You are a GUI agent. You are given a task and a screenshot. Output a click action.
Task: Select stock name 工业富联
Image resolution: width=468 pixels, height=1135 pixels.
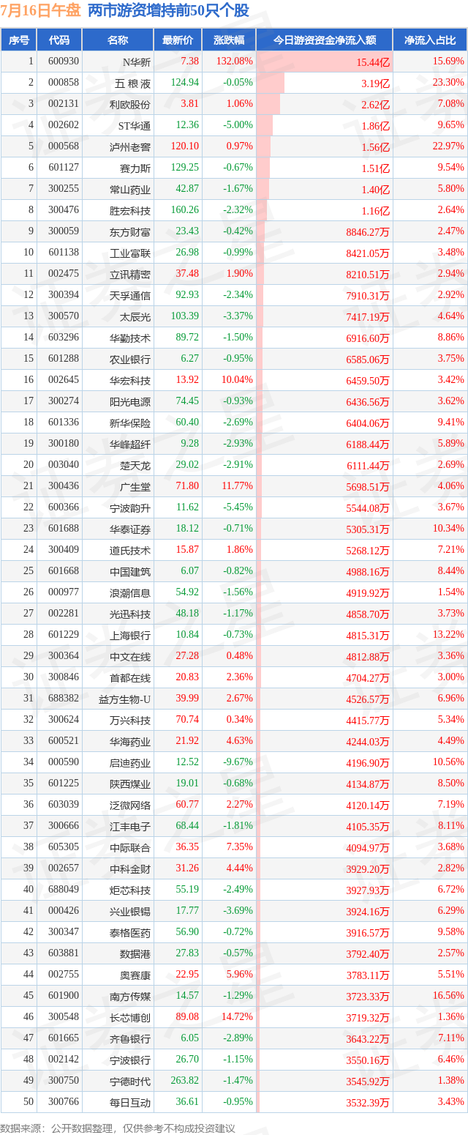click(x=130, y=253)
